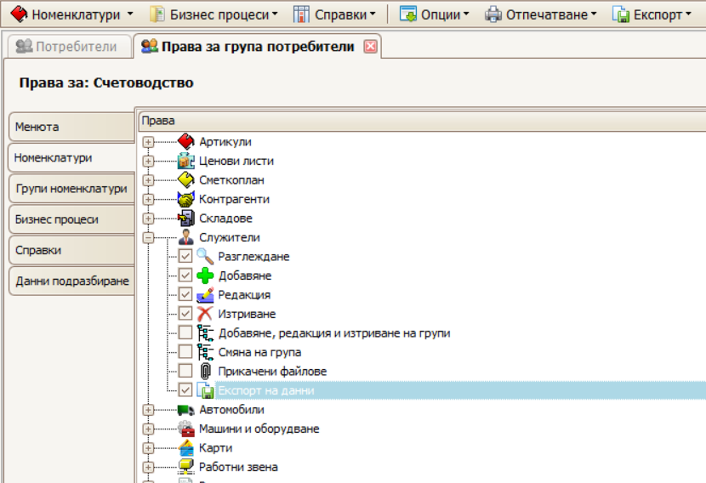The width and height of the screenshot is (706, 483).
Task: Expand the Артикули tree node
Action: coord(149,142)
